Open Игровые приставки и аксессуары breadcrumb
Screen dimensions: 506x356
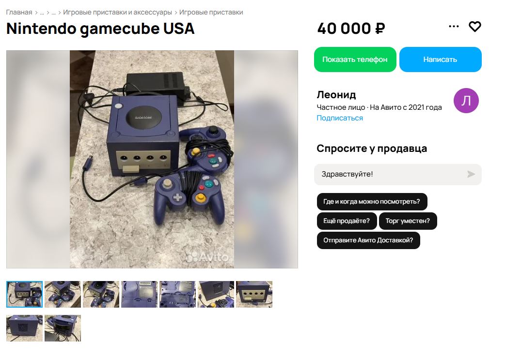(x=117, y=12)
